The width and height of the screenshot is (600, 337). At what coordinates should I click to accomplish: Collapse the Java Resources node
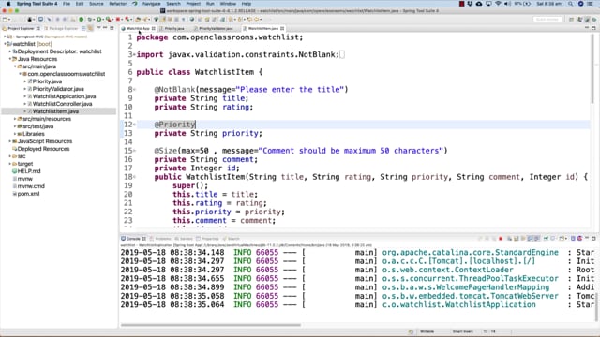click(x=10, y=59)
